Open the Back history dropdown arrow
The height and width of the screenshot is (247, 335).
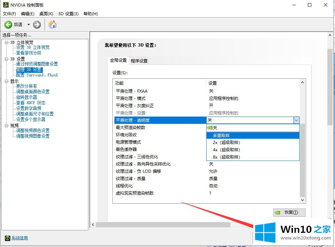tap(29, 25)
